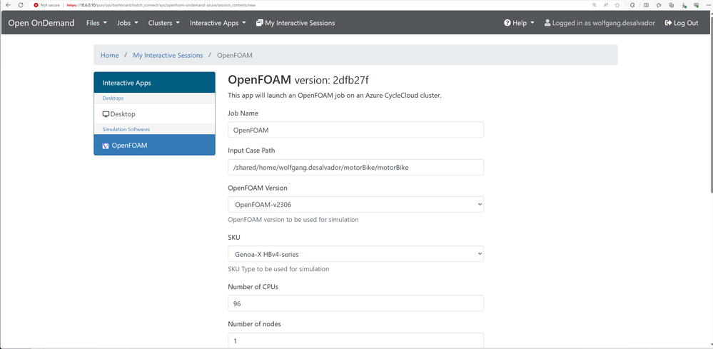This screenshot has width=713, height=349.
Task: Click the Job Name input field
Action: coord(355,130)
